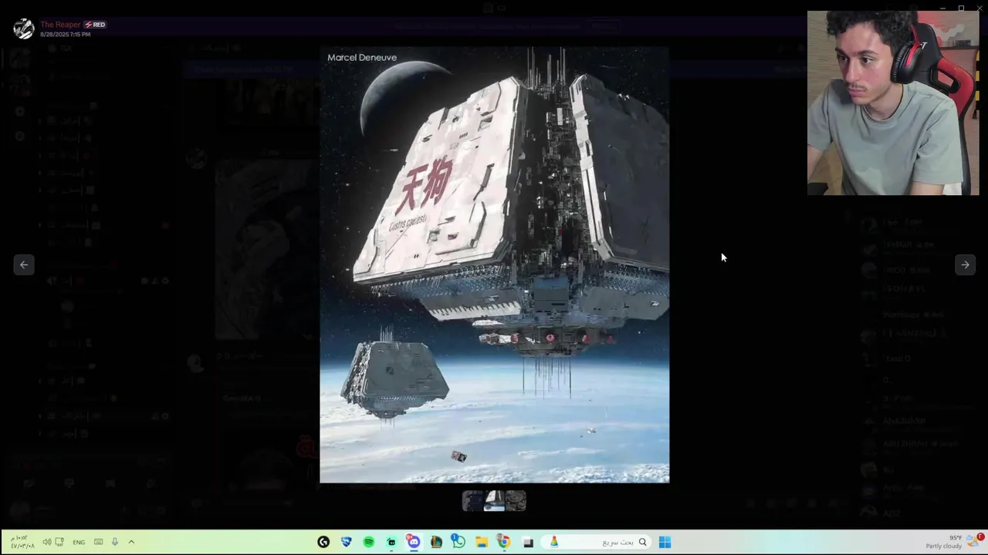The height and width of the screenshot is (555, 988).
Task: Click the taskbar quick search box
Action: point(597,542)
